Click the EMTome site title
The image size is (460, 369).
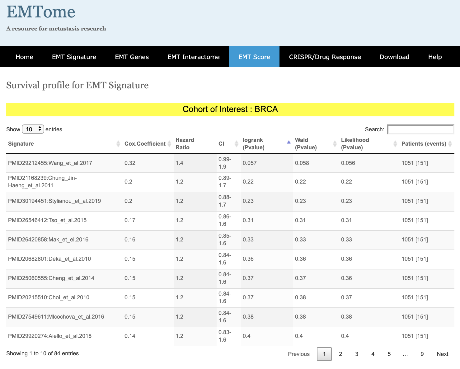click(41, 12)
